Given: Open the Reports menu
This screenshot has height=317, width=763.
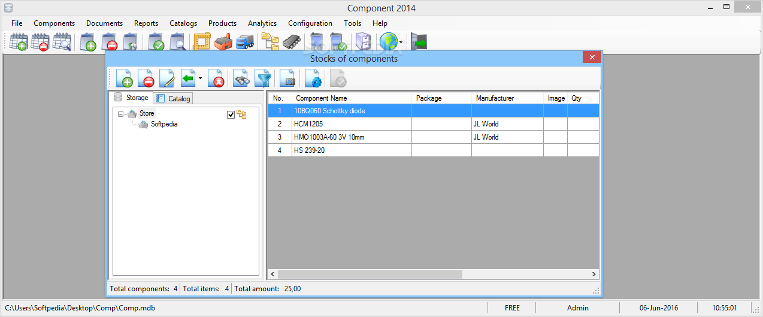Looking at the screenshot, I should point(146,23).
